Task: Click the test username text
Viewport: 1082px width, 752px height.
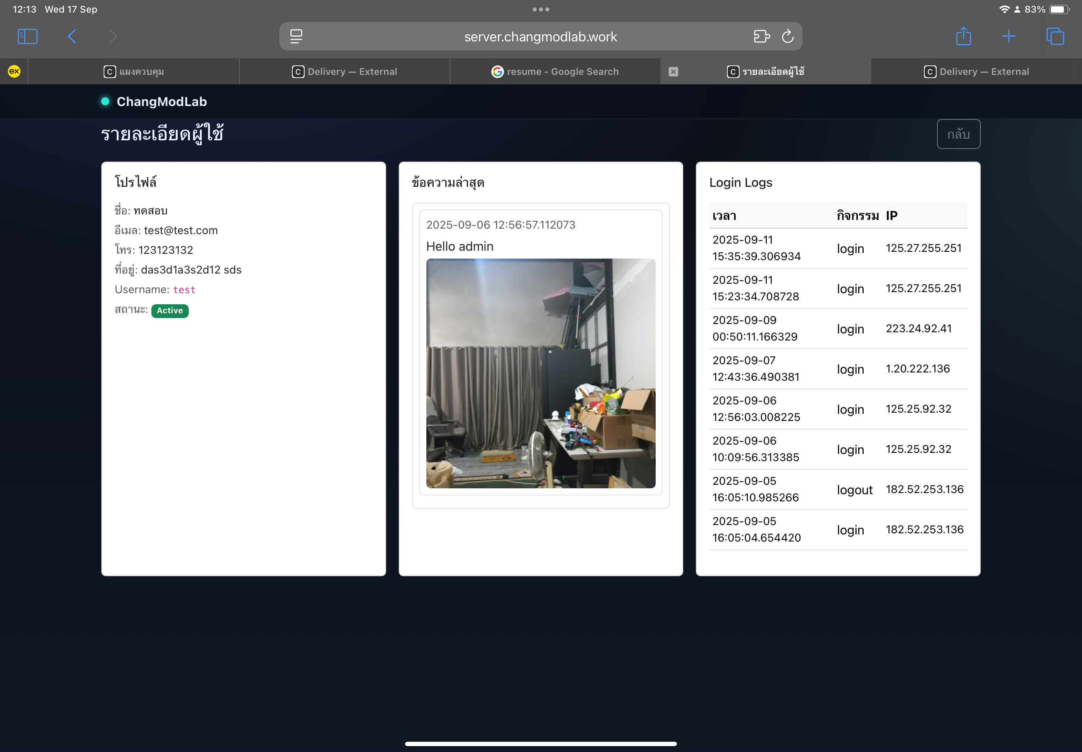Action: pyautogui.click(x=184, y=290)
